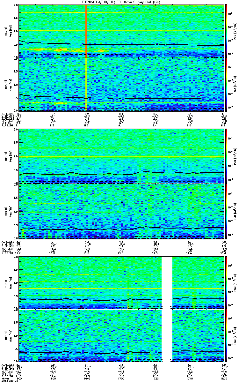This screenshot has height=383, width=239.
Task: Click the 'PSD [nT²/Hz]' label beside THE Bll
Action: 235,335
